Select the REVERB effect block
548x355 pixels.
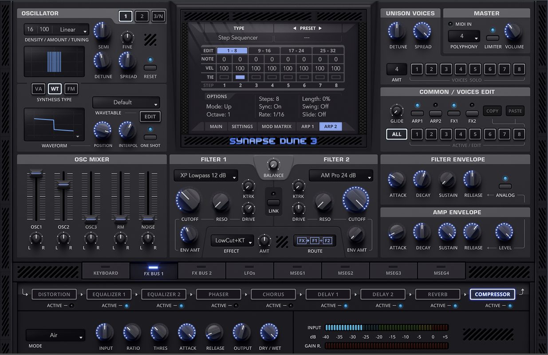coord(438,294)
